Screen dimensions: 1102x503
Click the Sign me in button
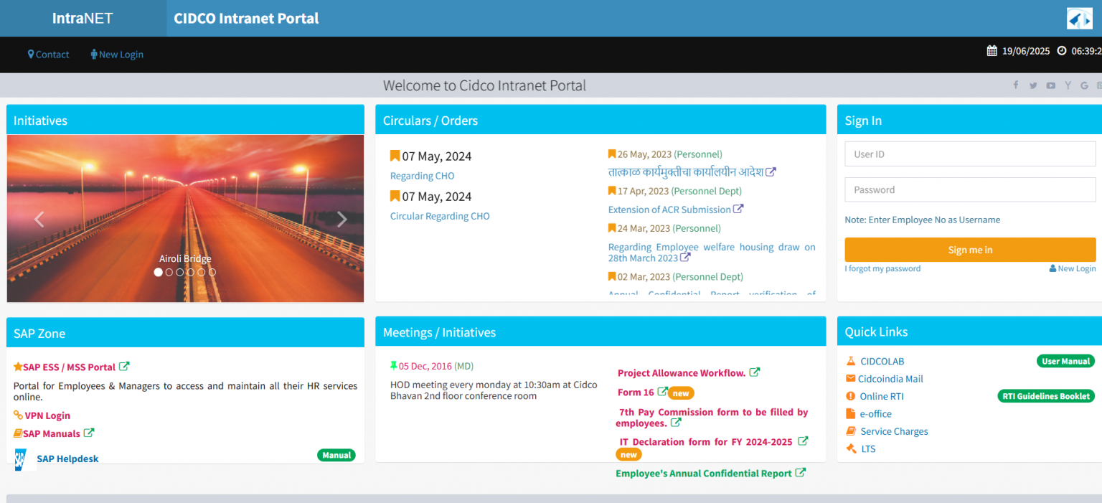tap(970, 250)
